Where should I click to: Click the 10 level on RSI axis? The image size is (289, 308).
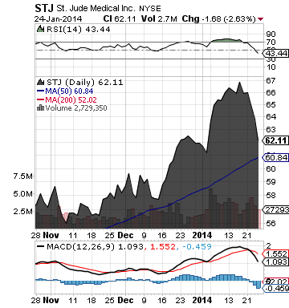click(x=271, y=67)
